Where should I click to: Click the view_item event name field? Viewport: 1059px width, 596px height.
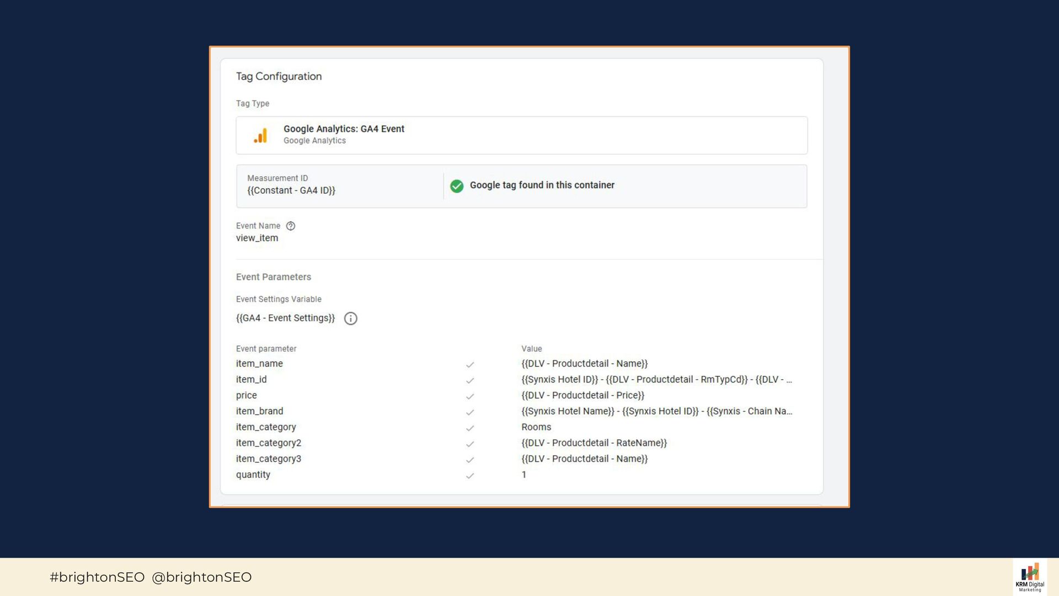(257, 238)
